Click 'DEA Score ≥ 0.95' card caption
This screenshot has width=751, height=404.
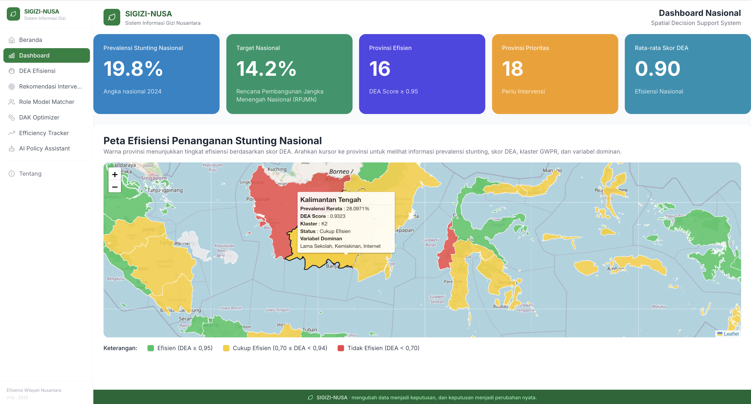(x=393, y=91)
